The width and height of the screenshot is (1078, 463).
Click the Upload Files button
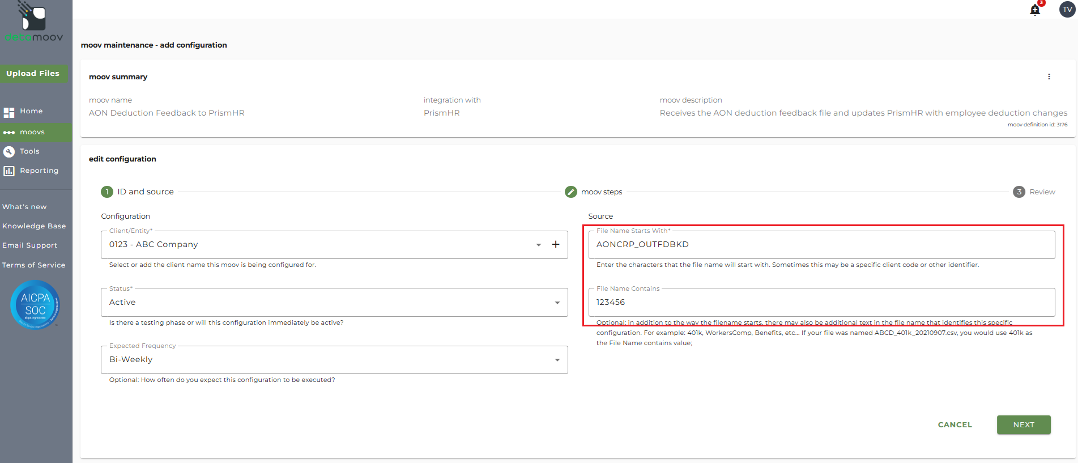click(x=33, y=74)
